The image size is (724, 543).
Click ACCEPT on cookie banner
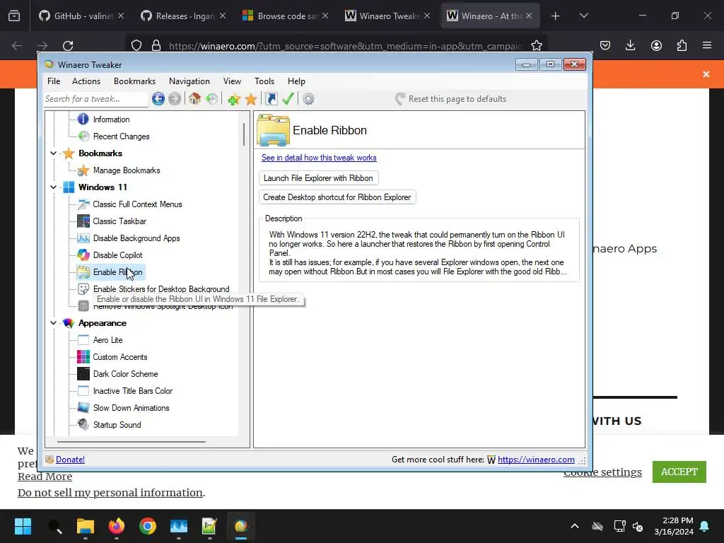point(679,472)
